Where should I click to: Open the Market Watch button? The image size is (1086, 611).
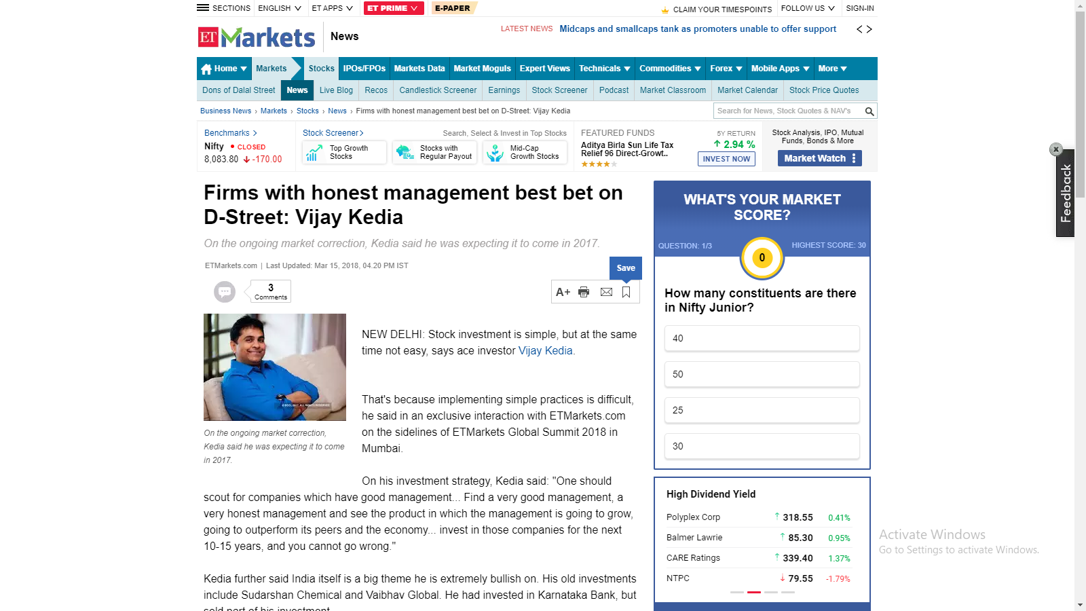click(820, 158)
